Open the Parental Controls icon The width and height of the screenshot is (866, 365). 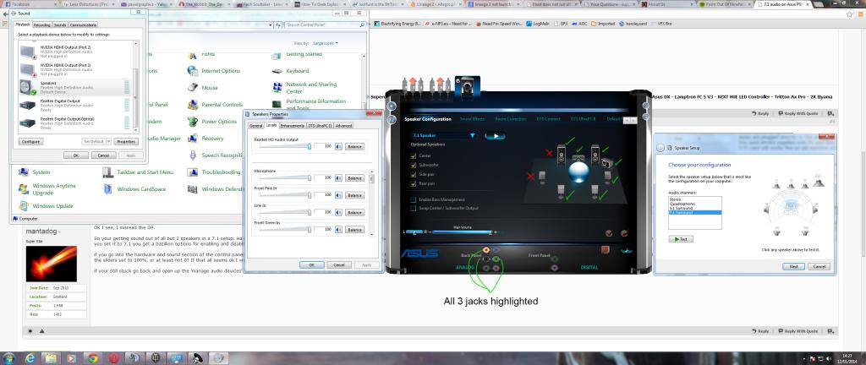[192, 104]
